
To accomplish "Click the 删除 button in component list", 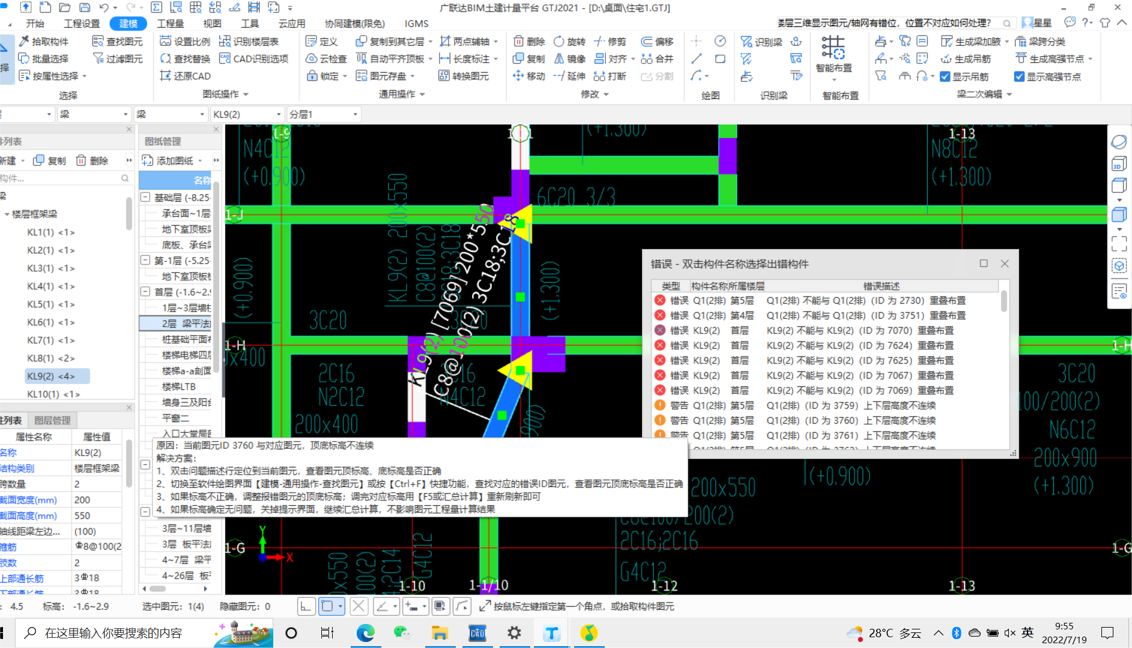I will (92, 161).
